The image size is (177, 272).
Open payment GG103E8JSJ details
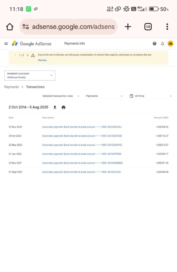pos(82,127)
